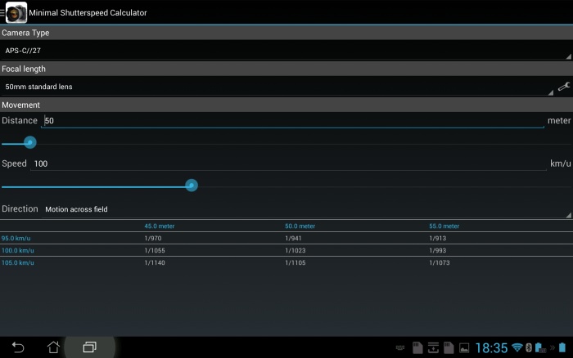
Task: Tap the Wi-Fi status icon
Action: [x=517, y=347]
